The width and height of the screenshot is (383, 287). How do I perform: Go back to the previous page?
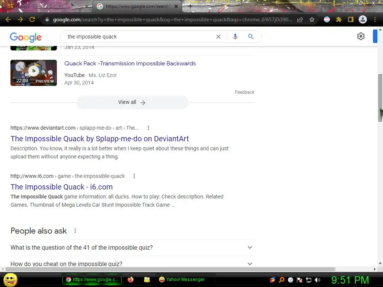click(8, 19)
